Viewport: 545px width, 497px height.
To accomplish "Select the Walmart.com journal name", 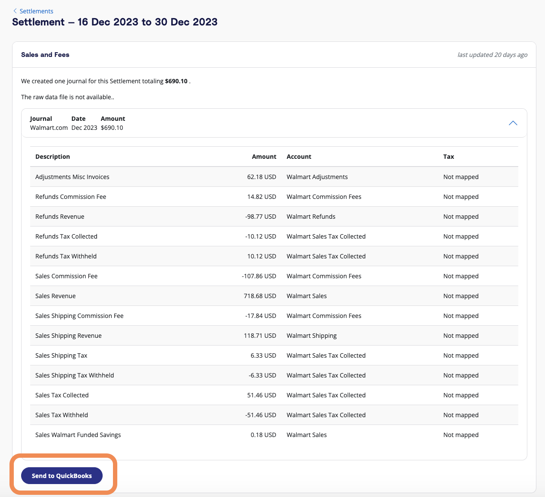I will pyautogui.click(x=49, y=128).
